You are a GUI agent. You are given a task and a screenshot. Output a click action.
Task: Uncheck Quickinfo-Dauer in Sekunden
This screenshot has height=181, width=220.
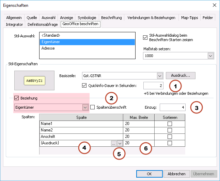pos(85,86)
